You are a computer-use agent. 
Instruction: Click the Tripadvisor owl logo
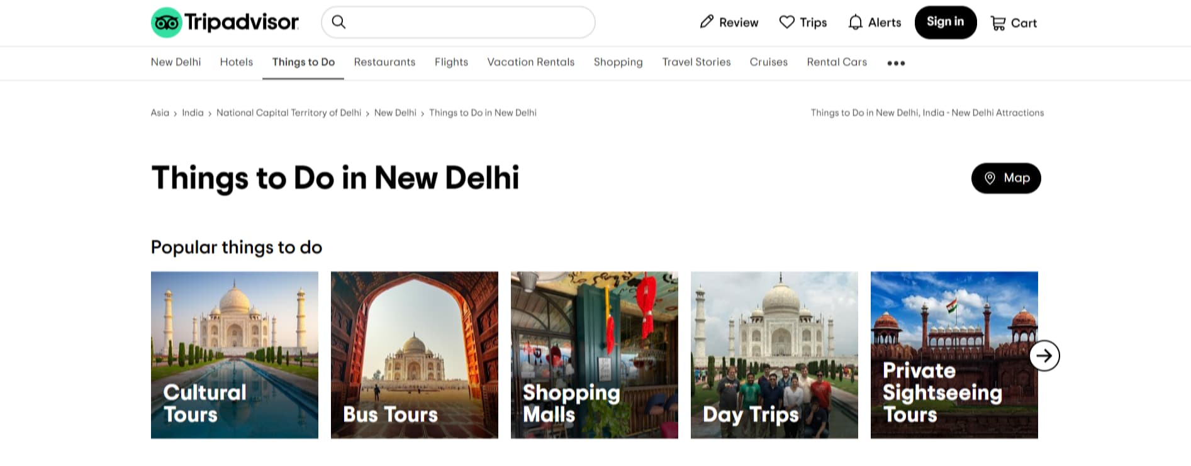click(167, 23)
